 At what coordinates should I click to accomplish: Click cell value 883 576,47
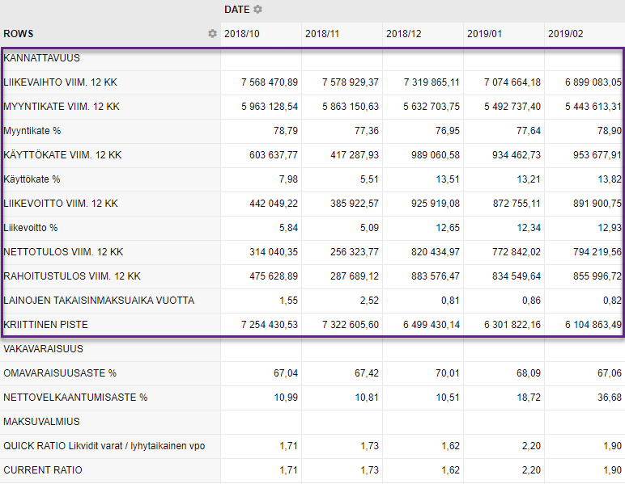pos(436,276)
